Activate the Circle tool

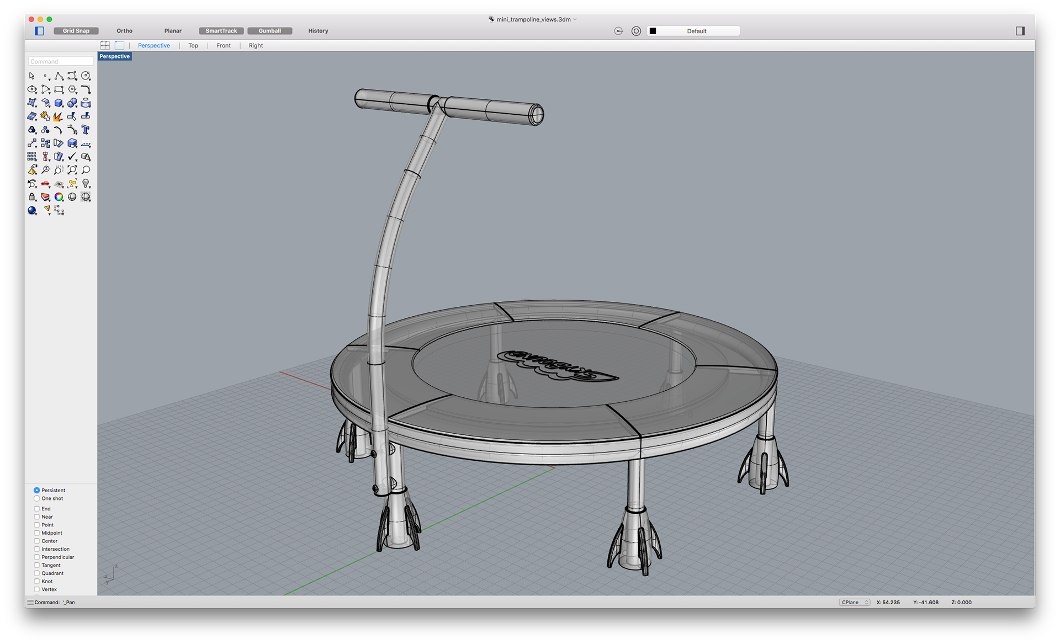click(x=86, y=76)
